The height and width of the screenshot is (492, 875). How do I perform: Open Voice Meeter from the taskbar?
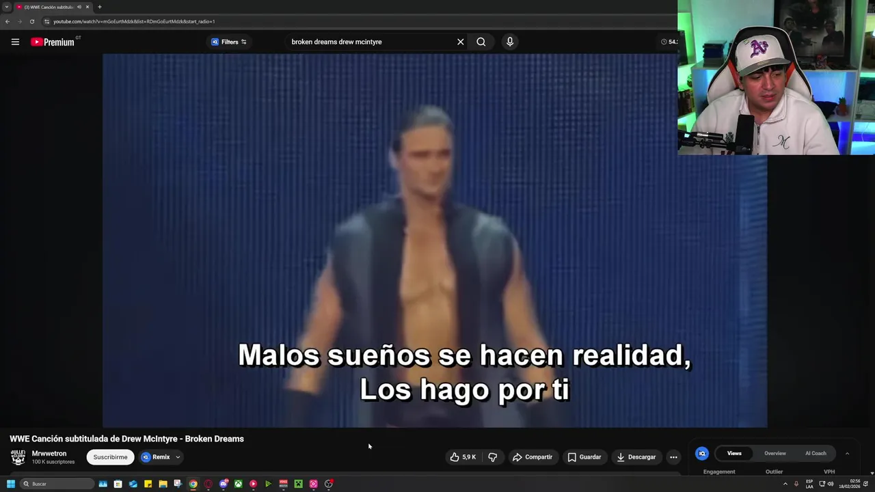[x=283, y=484]
